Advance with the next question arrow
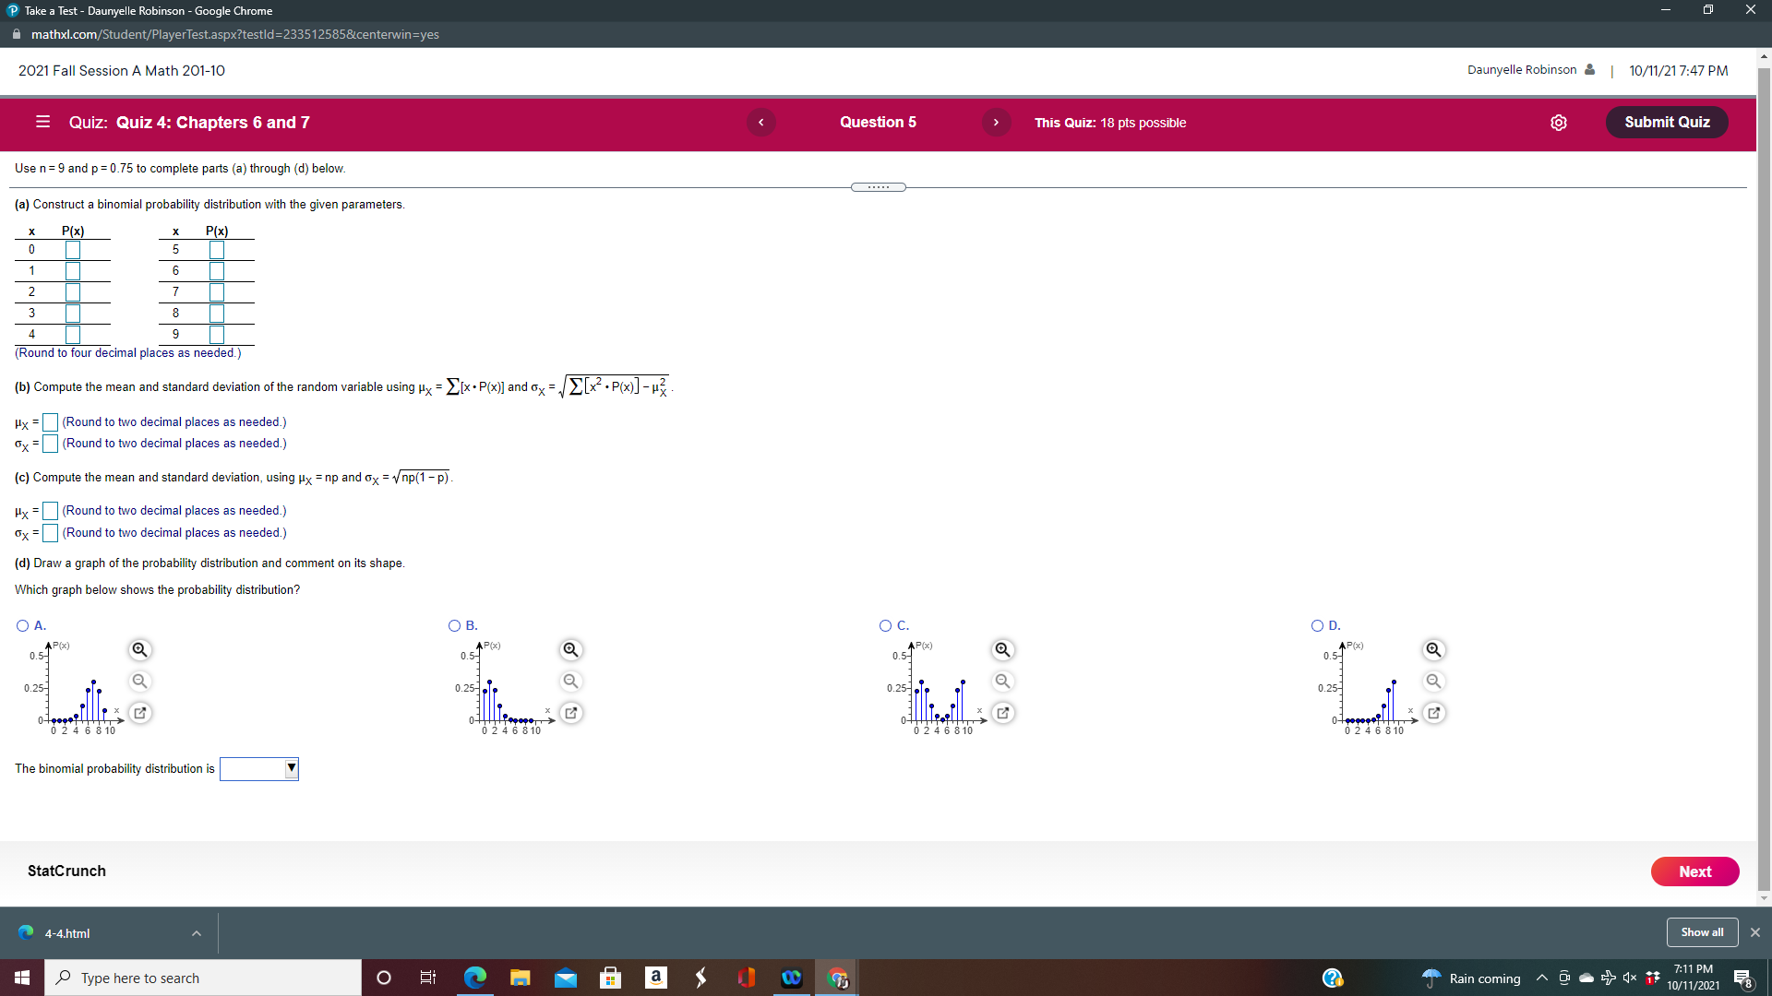Image resolution: width=1772 pixels, height=996 pixels. pyautogui.click(x=996, y=122)
